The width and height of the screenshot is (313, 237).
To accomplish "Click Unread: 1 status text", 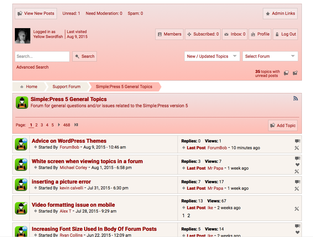I will [71, 13].
